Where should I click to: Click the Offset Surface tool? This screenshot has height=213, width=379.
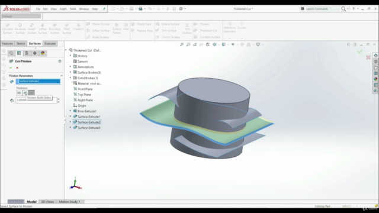pyautogui.click(x=98, y=31)
